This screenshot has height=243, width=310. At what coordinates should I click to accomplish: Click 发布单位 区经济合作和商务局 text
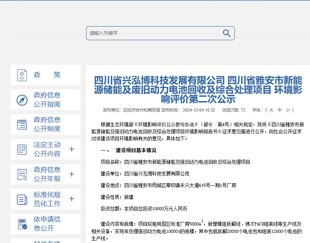pos(131,110)
